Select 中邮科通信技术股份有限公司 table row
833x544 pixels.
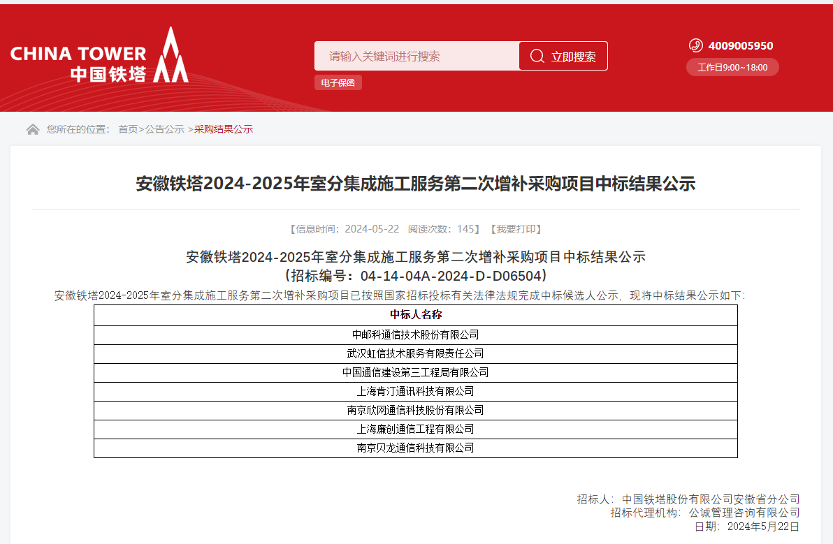[415, 335]
